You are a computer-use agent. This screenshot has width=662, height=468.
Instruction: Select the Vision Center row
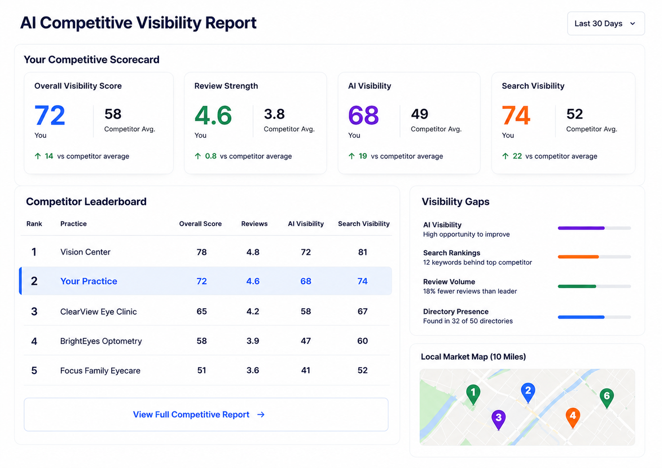tap(207, 252)
